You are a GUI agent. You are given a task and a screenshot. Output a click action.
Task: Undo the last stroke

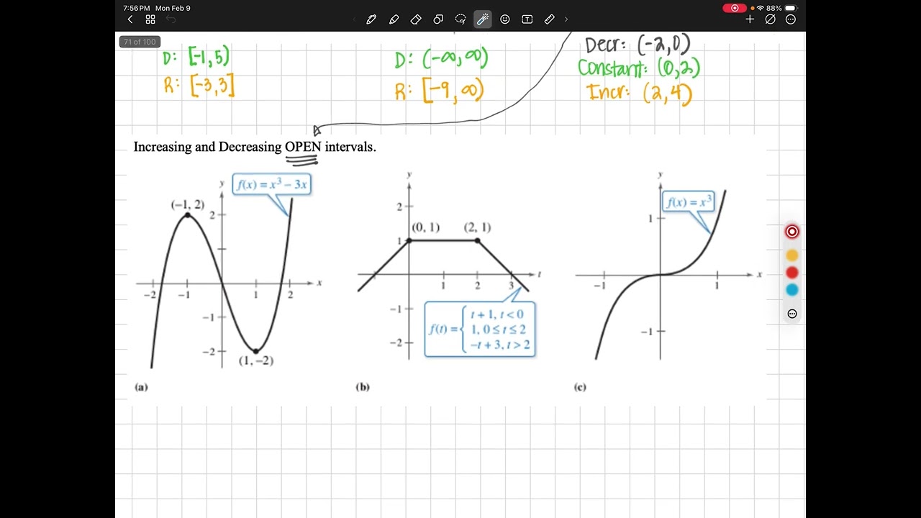click(x=171, y=19)
